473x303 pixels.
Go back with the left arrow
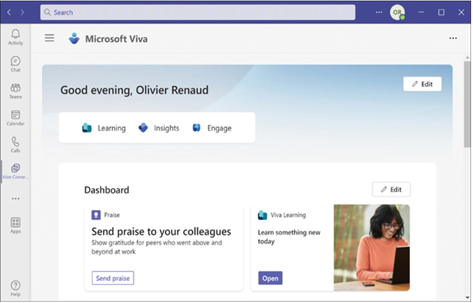point(9,12)
